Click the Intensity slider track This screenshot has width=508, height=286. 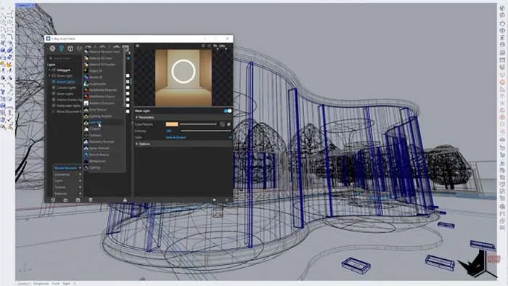(205, 131)
